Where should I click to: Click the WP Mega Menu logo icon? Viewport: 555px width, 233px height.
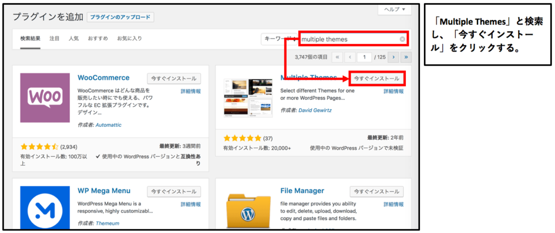pyautogui.click(x=44, y=207)
